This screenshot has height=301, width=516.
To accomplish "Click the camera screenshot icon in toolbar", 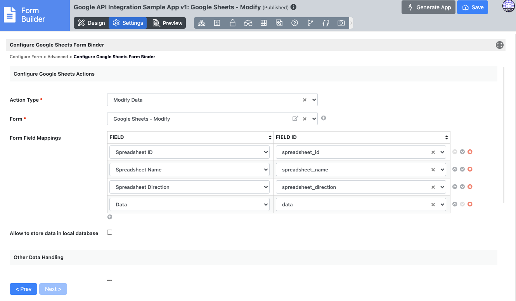I will click(x=341, y=23).
